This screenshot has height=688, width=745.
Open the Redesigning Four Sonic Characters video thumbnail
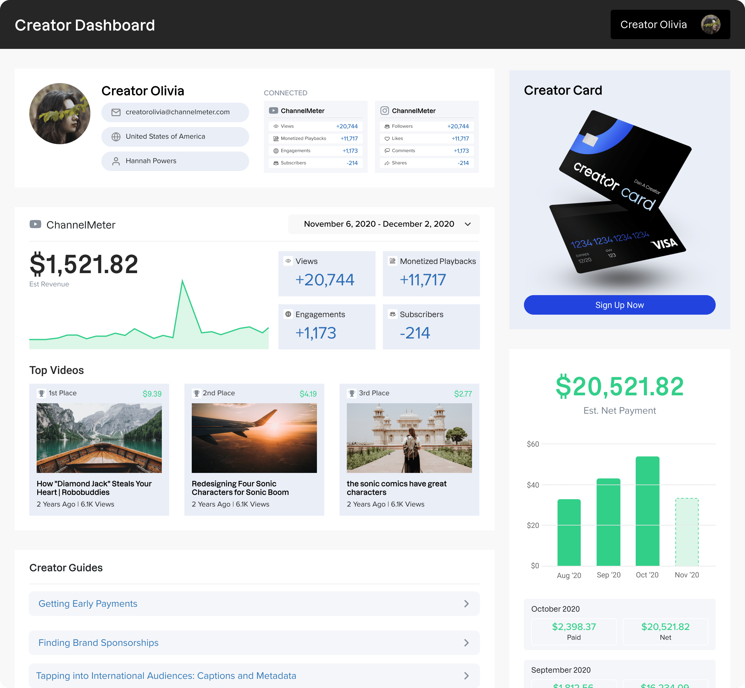click(254, 438)
